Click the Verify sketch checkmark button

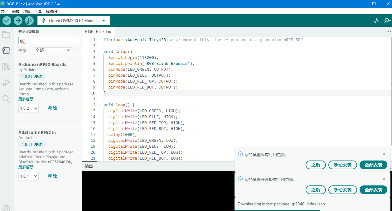pyautogui.click(x=7, y=21)
